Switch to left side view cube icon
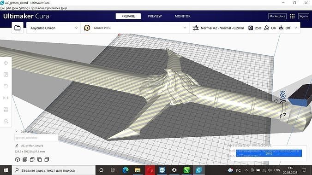 click(x=39, y=159)
